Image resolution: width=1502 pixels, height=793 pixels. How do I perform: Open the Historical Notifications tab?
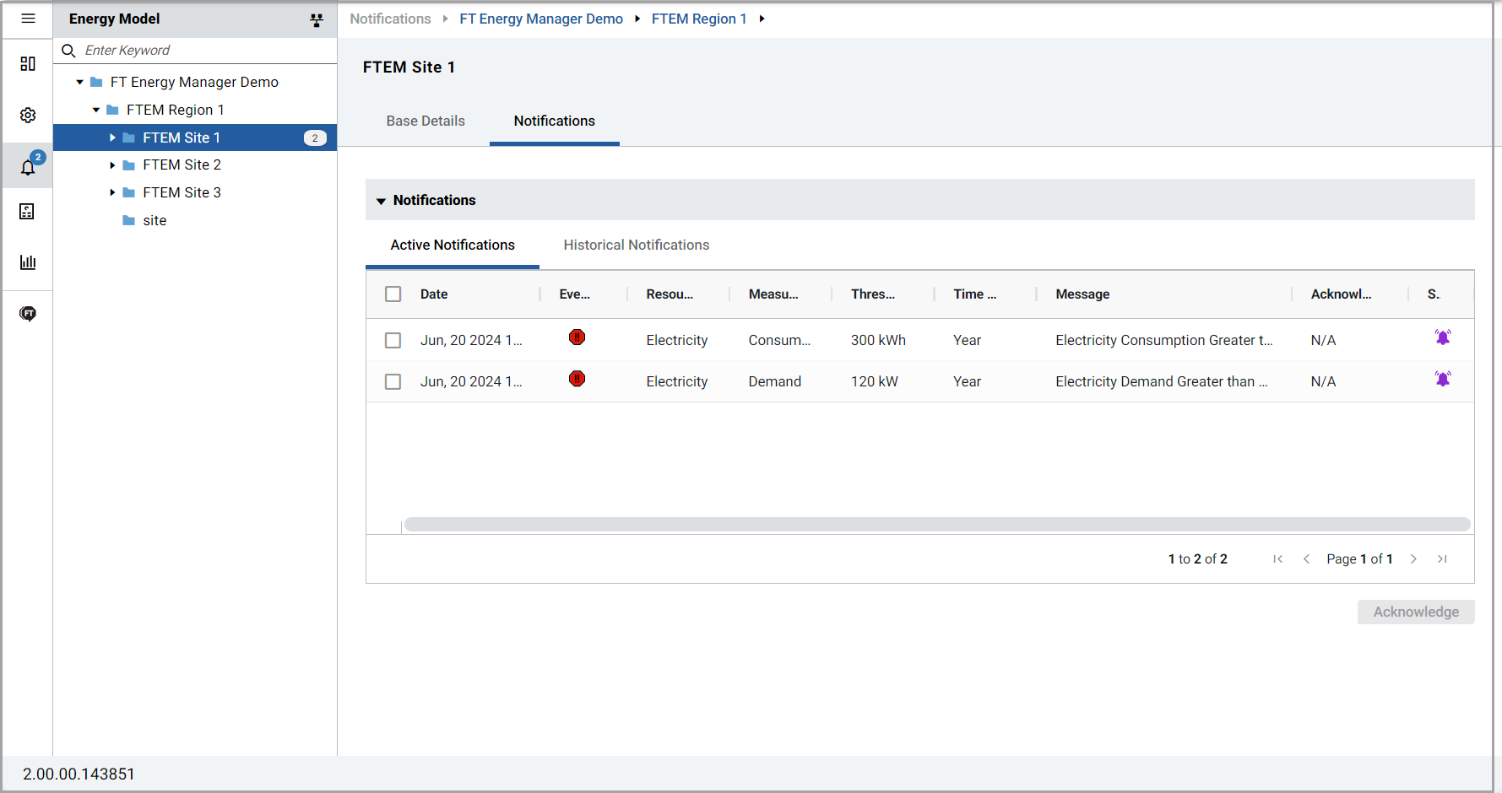(x=636, y=245)
